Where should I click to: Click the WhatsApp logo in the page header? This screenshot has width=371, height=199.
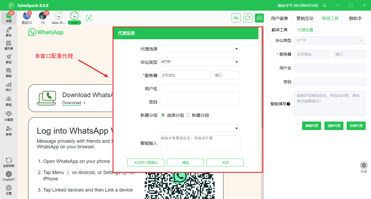click(46, 32)
